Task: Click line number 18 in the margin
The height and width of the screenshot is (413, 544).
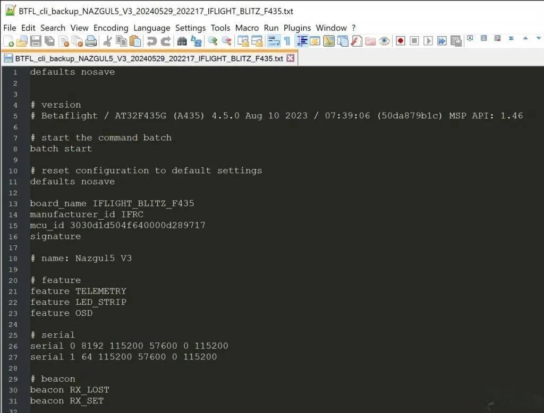Action: click(13, 259)
